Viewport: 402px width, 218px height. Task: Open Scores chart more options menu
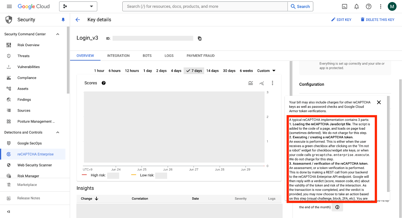click(x=272, y=83)
